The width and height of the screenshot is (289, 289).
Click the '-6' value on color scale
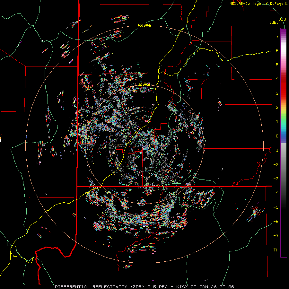(x=276, y=222)
